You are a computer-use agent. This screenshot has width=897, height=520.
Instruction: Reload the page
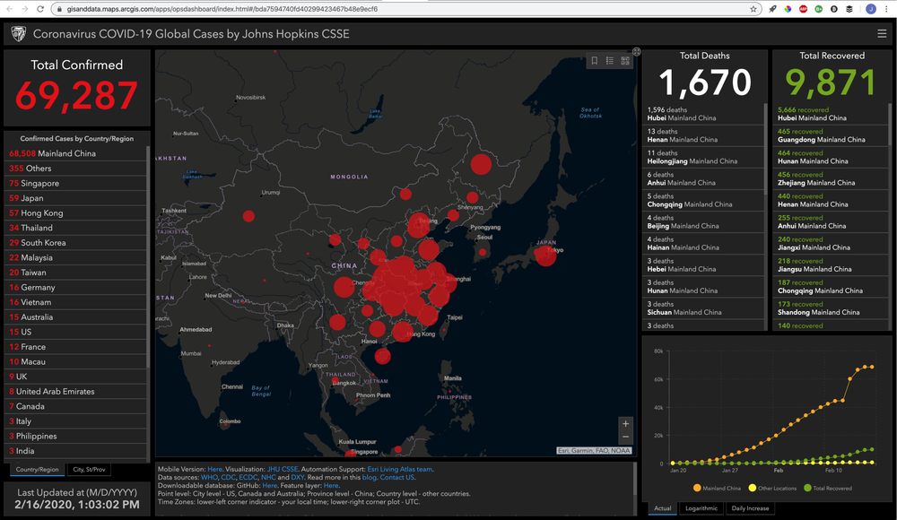point(40,9)
